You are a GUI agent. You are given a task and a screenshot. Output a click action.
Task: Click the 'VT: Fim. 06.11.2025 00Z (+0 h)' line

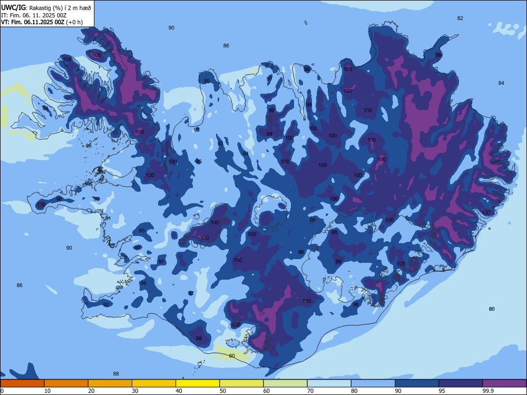tap(42, 22)
